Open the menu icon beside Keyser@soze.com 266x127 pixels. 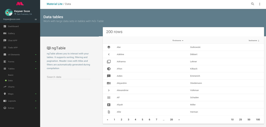[x=36, y=19]
